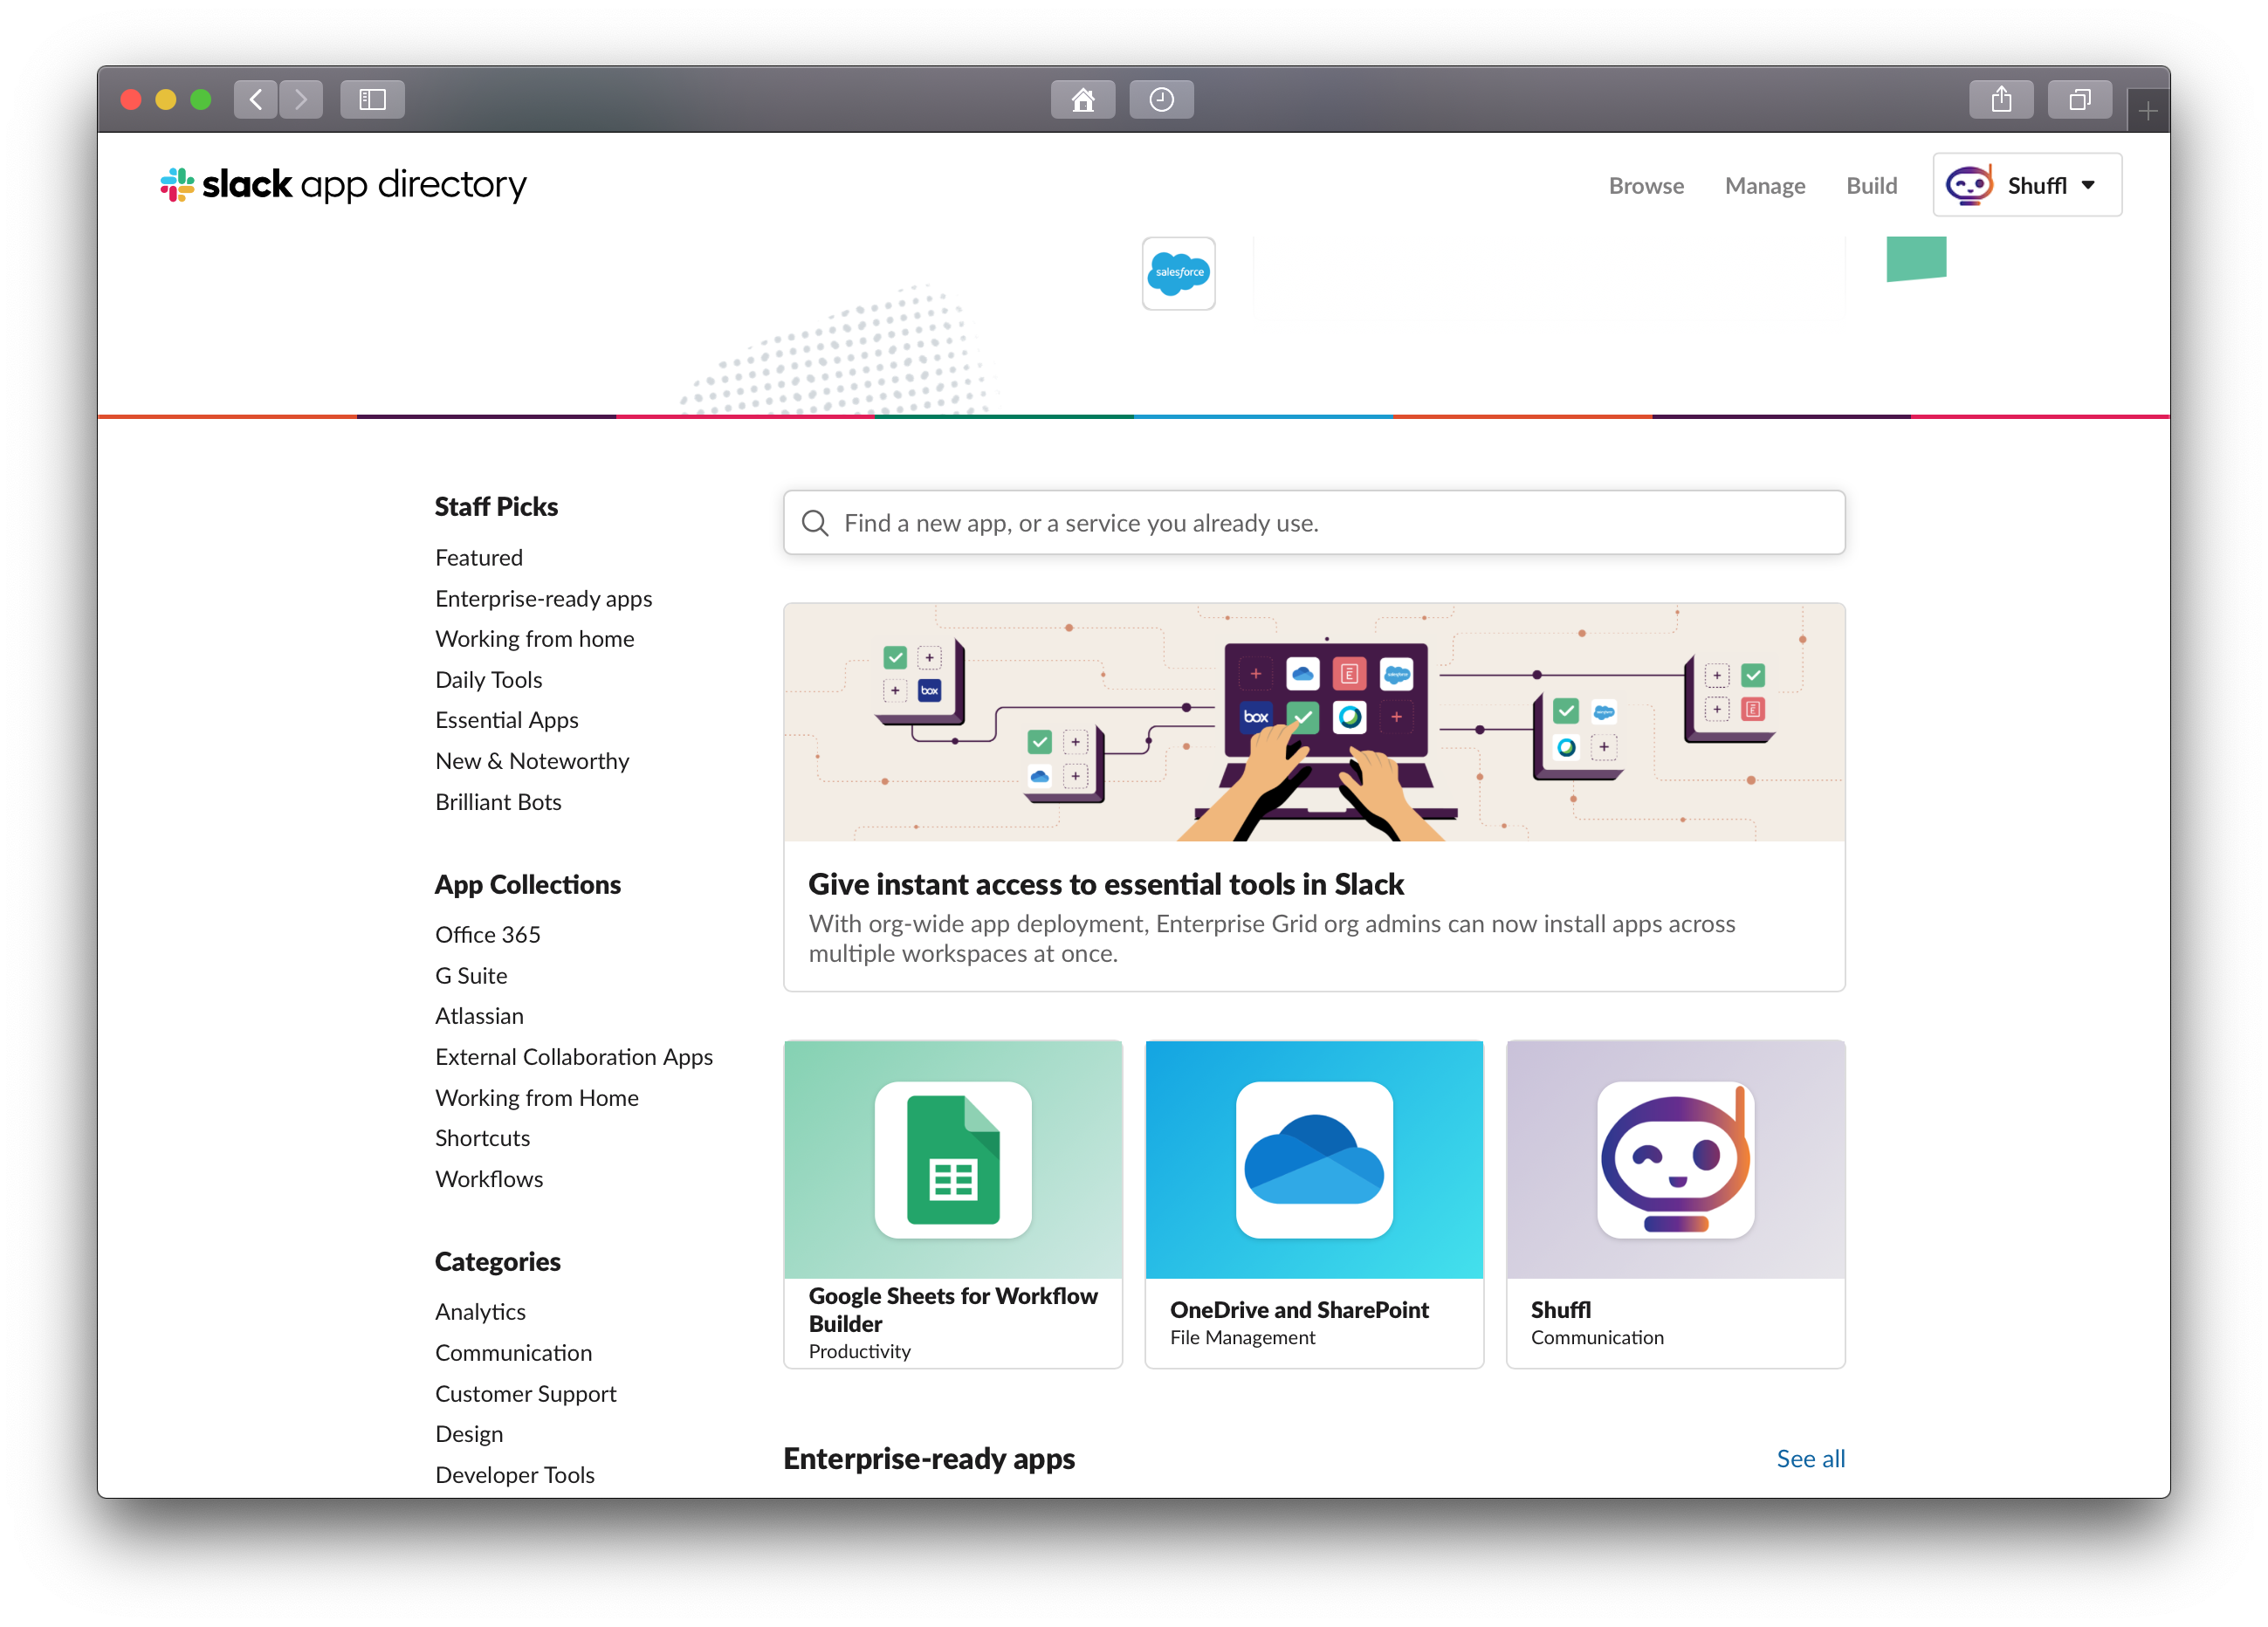
Task: Click the home icon in toolbar
Action: click(x=1082, y=99)
